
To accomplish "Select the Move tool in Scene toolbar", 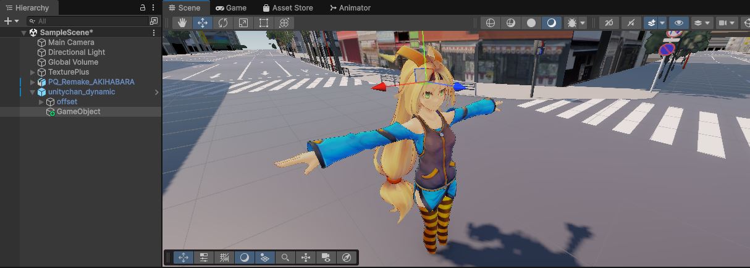I will 202,23.
